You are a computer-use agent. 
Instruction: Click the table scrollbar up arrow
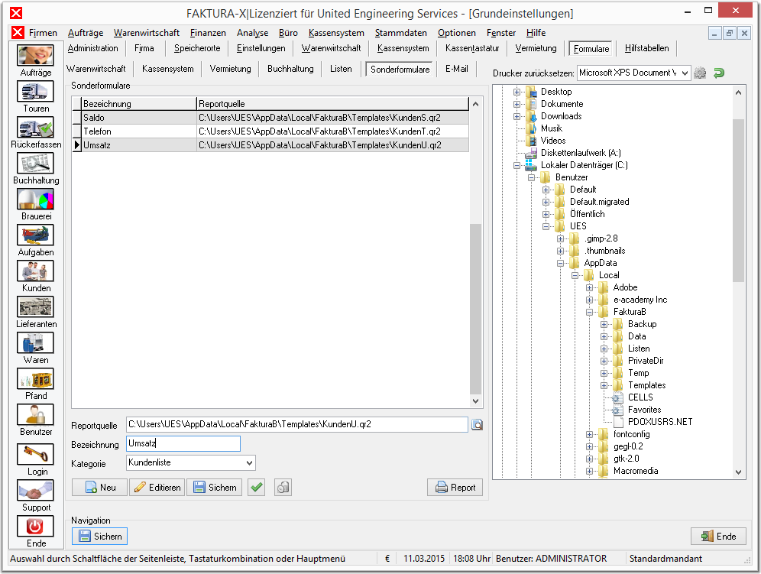coord(475,104)
